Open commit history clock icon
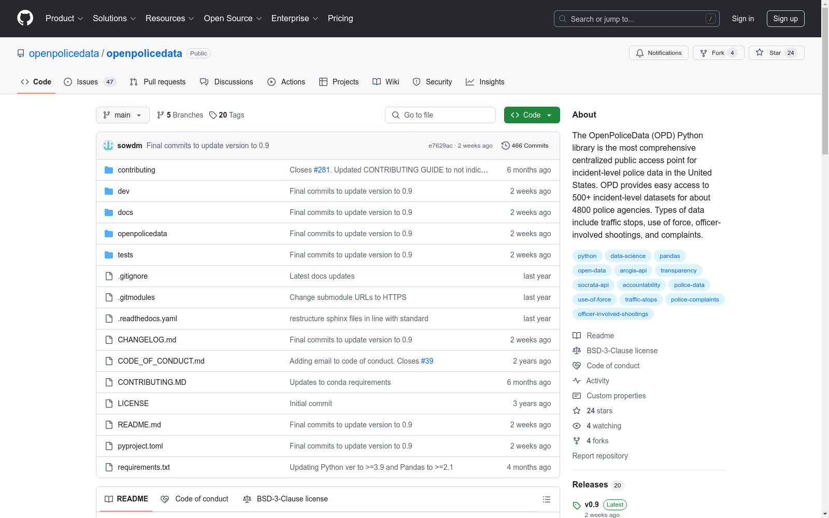 coord(506,146)
